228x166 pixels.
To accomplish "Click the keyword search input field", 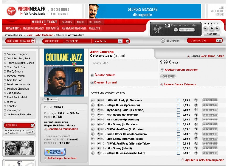I will point(77,41).
